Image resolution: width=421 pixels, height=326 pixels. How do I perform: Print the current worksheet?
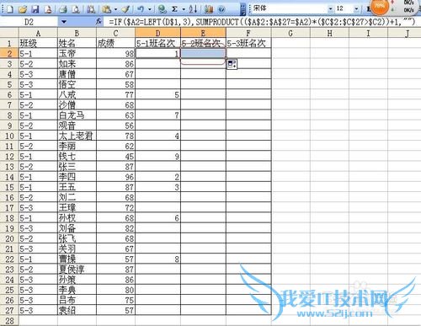coord(63,9)
